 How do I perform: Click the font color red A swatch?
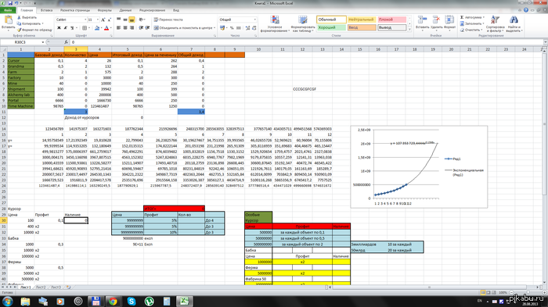pyautogui.click(x=106, y=28)
